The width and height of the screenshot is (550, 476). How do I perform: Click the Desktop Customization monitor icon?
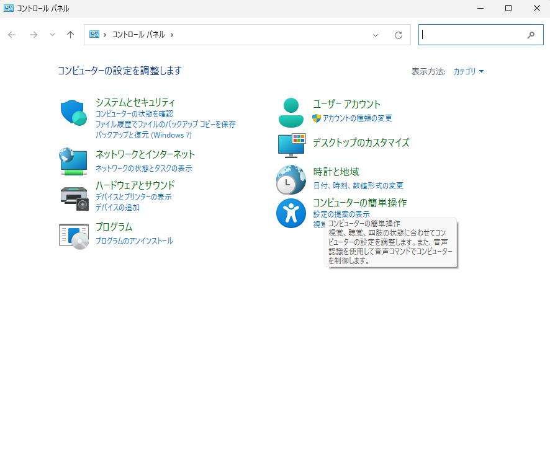pos(291,144)
